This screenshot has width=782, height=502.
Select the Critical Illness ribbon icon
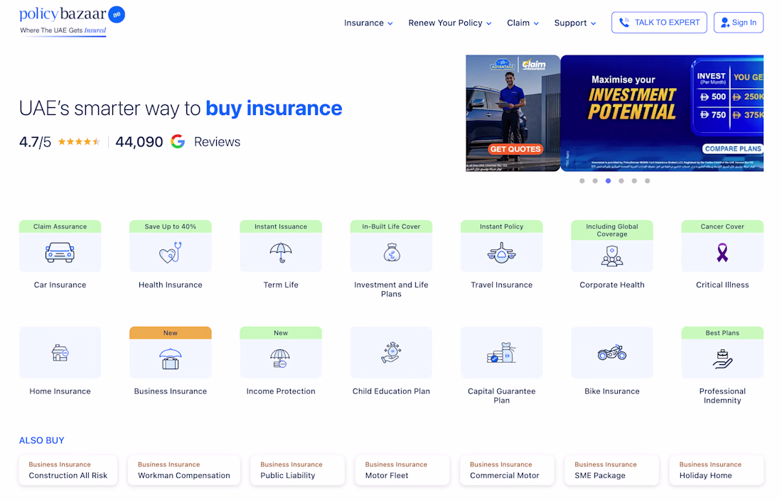point(722,253)
